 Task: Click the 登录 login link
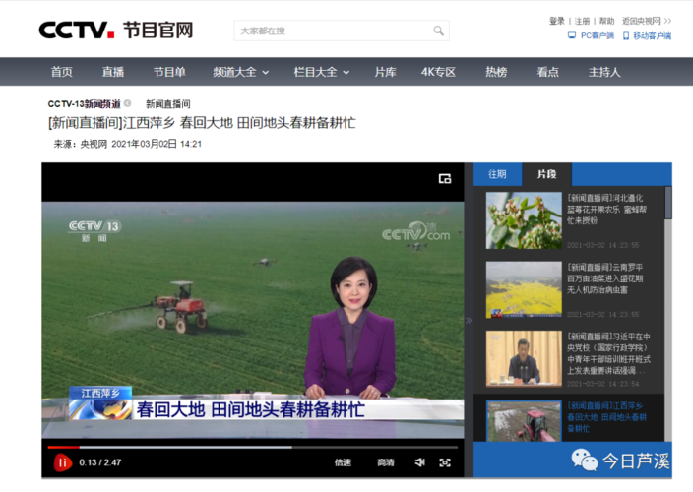click(x=557, y=21)
